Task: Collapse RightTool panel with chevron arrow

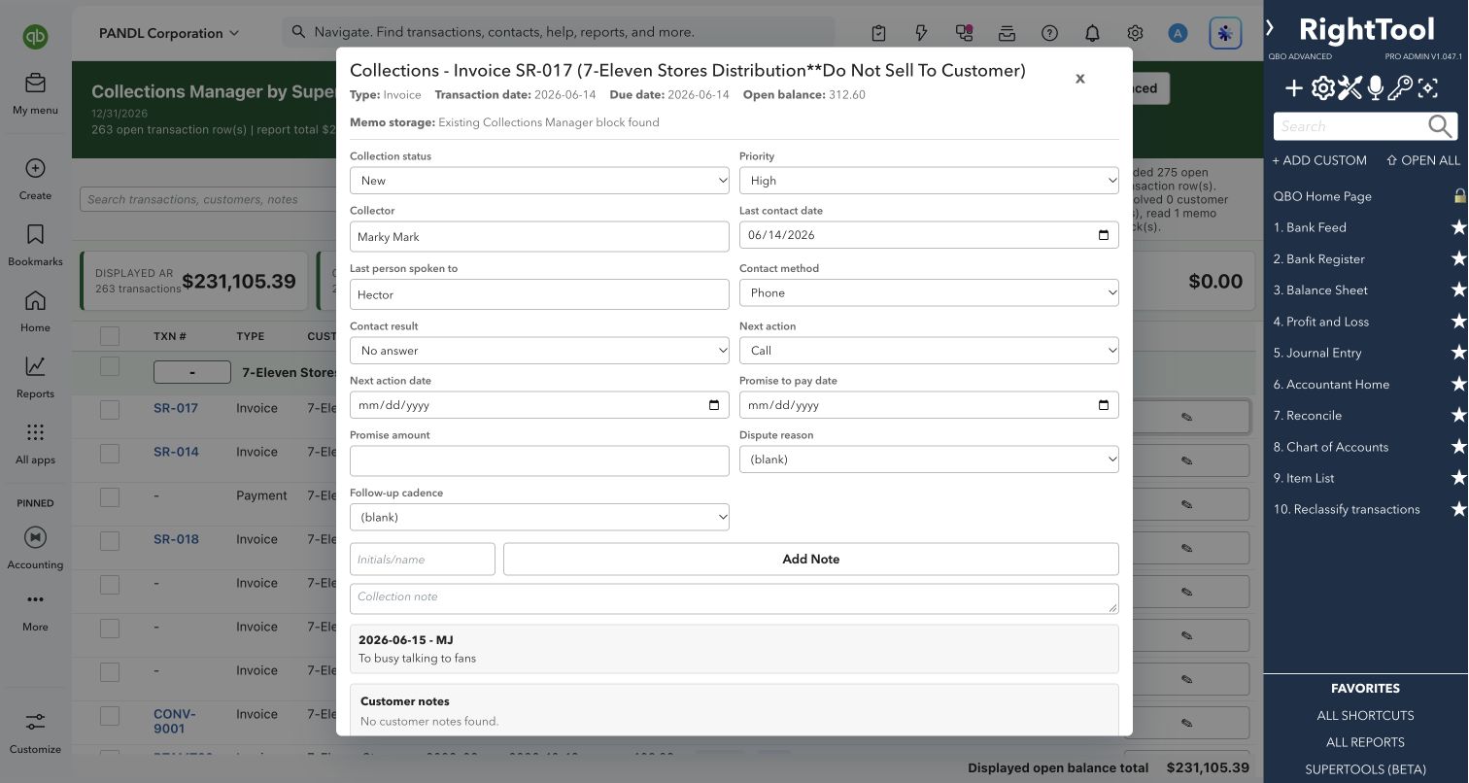Action: (1270, 28)
